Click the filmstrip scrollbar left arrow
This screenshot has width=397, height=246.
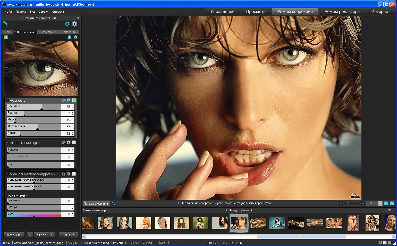point(84,237)
